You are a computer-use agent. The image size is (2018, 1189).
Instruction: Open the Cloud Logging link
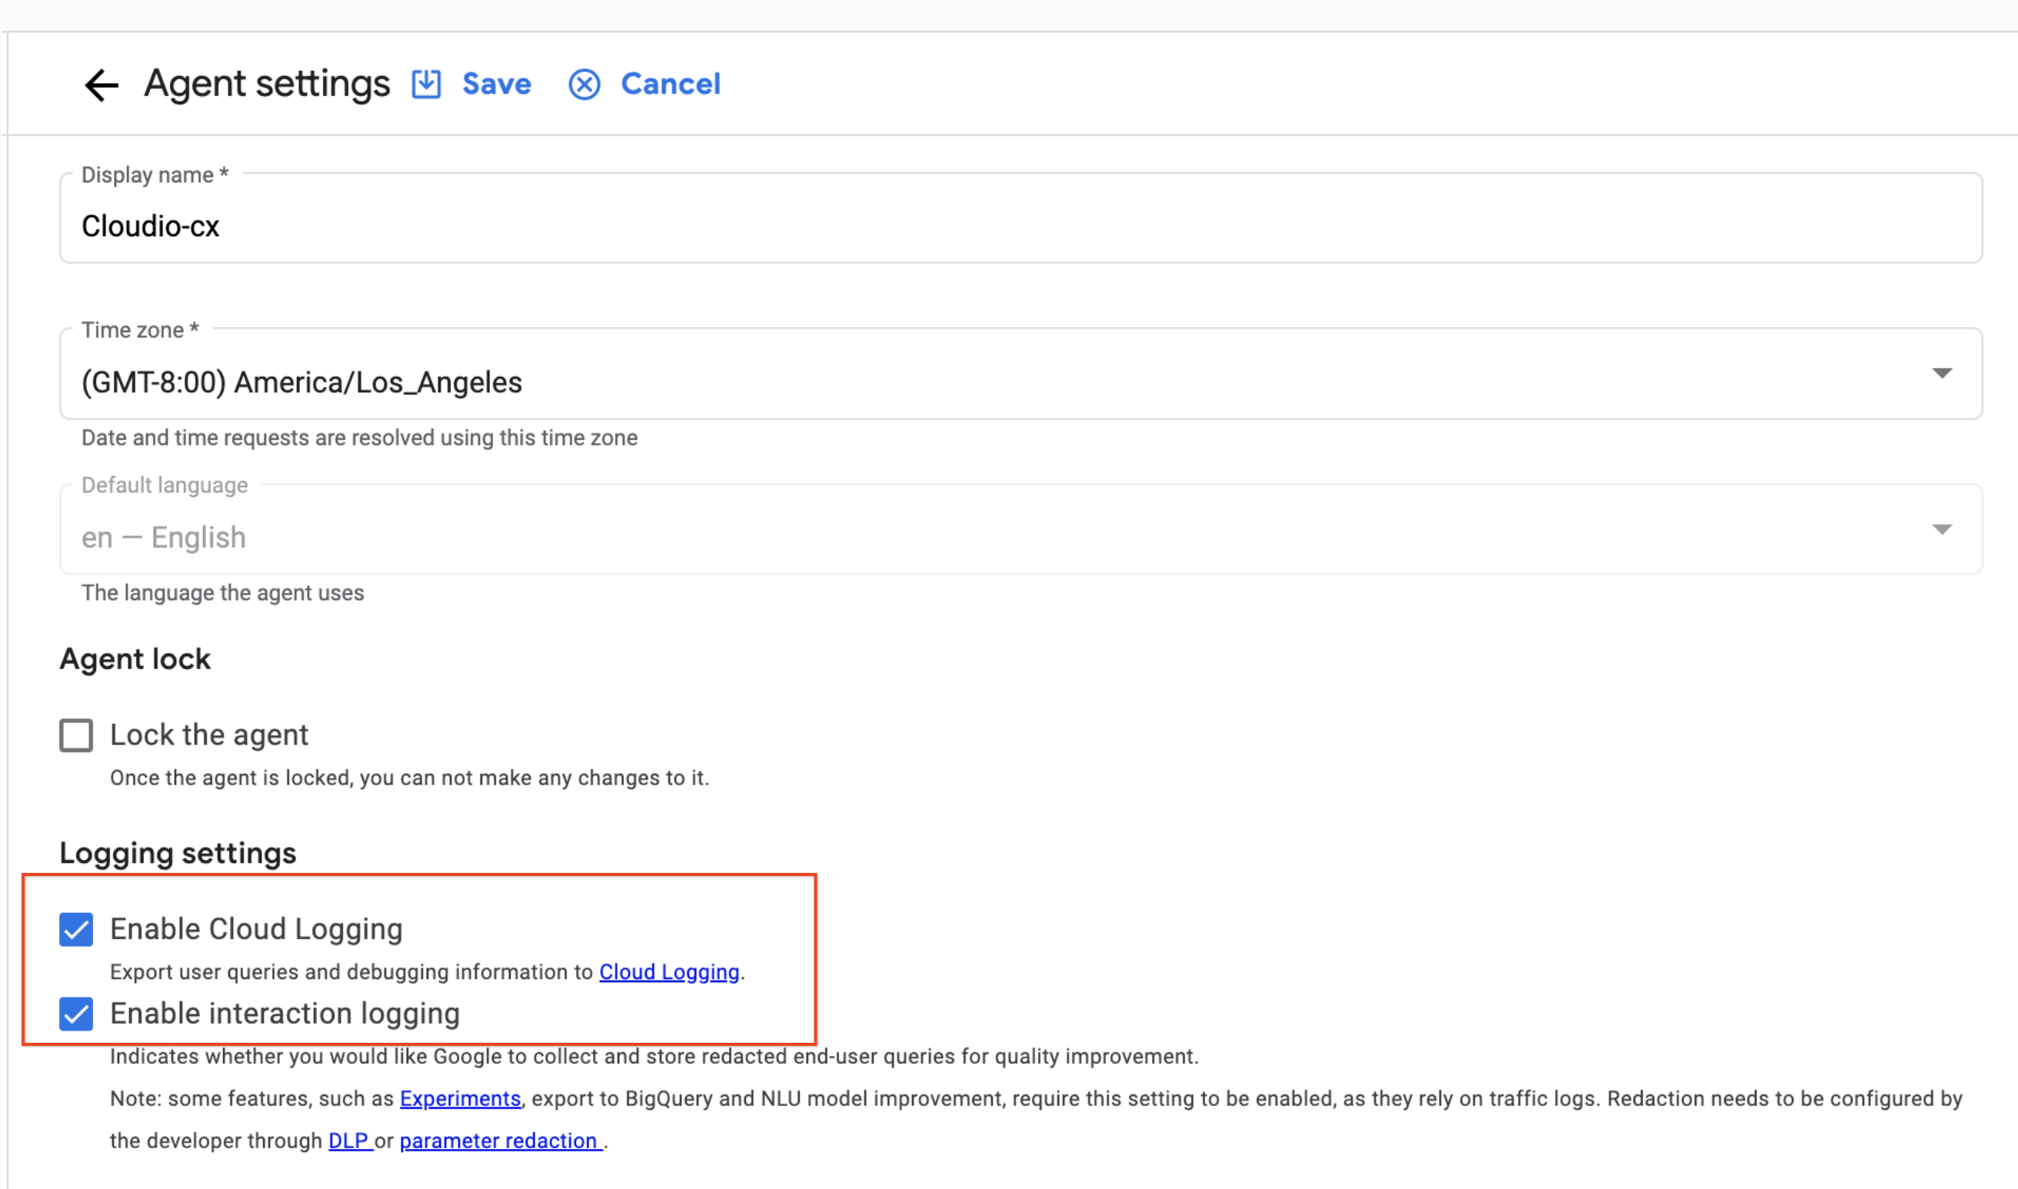pyautogui.click(x=669, y=972)
